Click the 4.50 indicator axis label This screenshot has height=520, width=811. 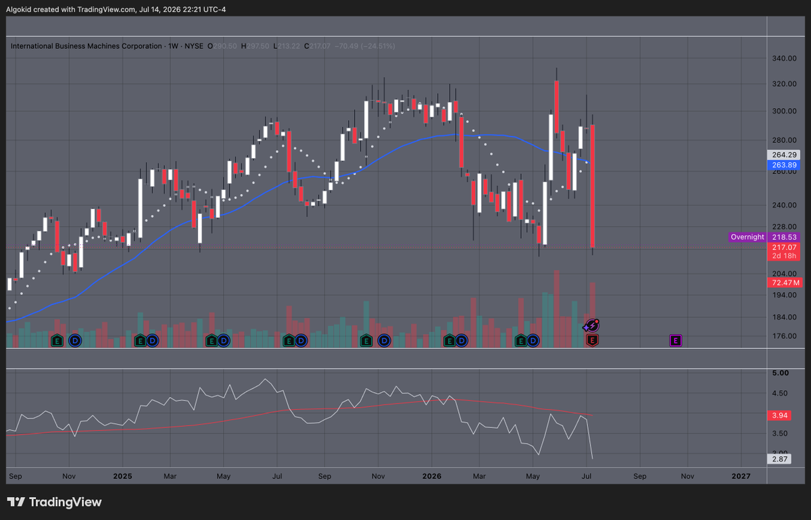[781, 394]
